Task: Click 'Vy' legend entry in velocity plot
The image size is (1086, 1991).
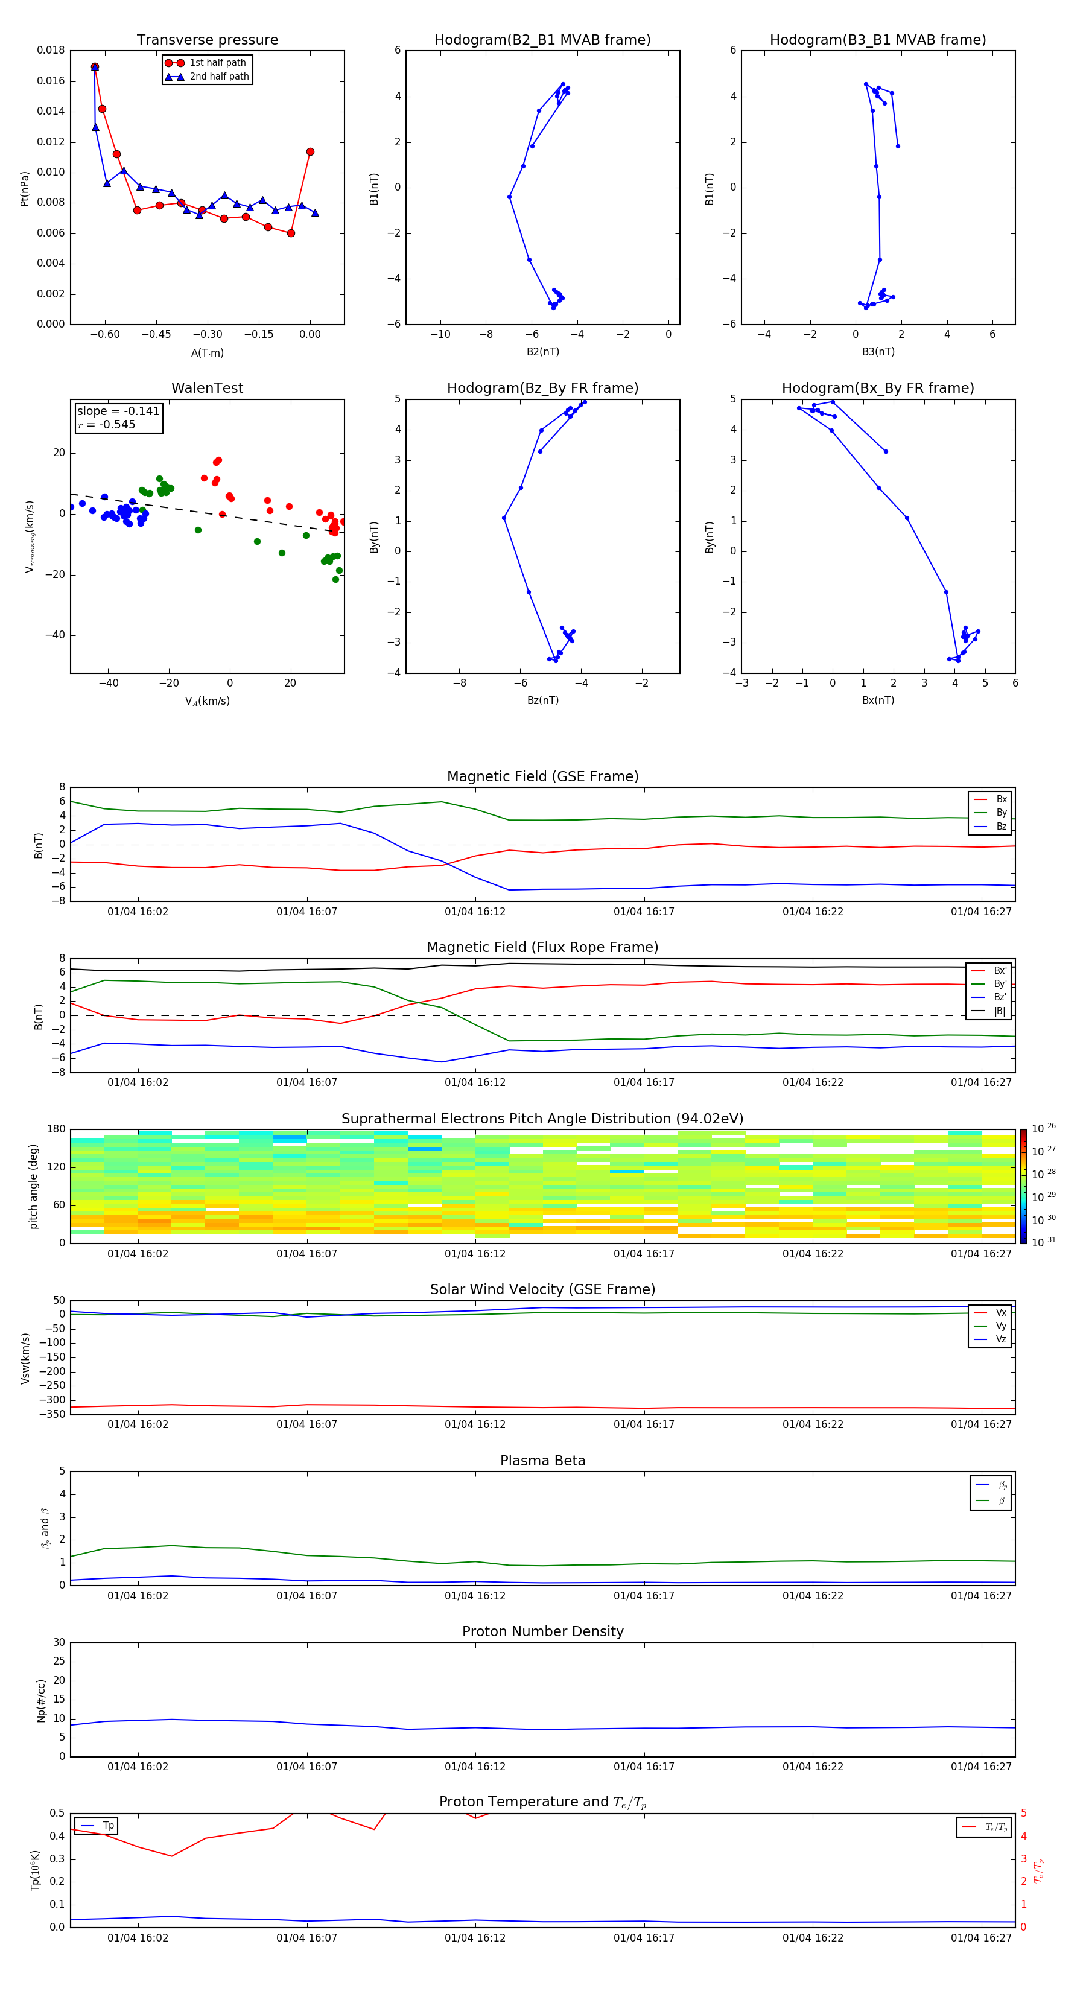Action: pos(990,1326)
